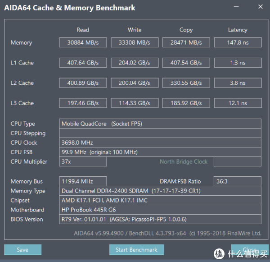The height and width of the screenshot is (262, 270).
Task: Click the Copy column header
Action: tap(186, 30)
